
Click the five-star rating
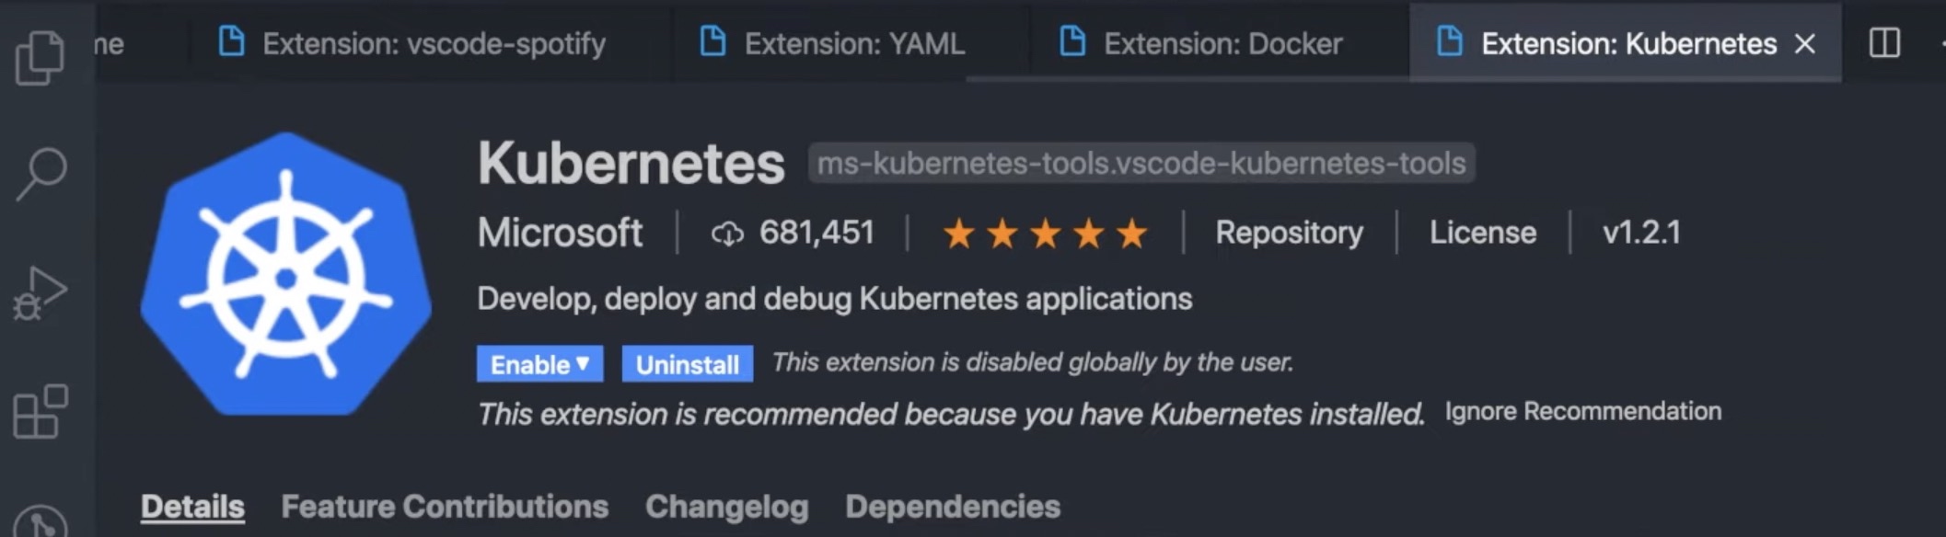coord(1045,234)
